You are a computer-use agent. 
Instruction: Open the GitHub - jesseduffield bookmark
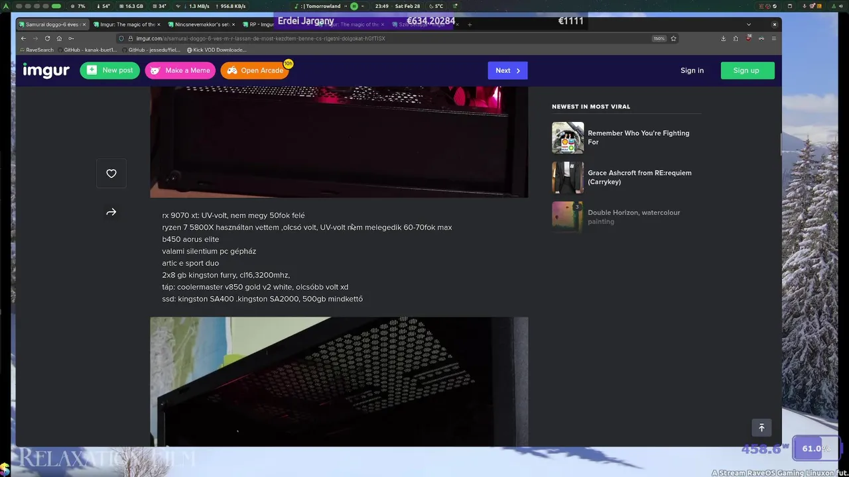(151, 50)
